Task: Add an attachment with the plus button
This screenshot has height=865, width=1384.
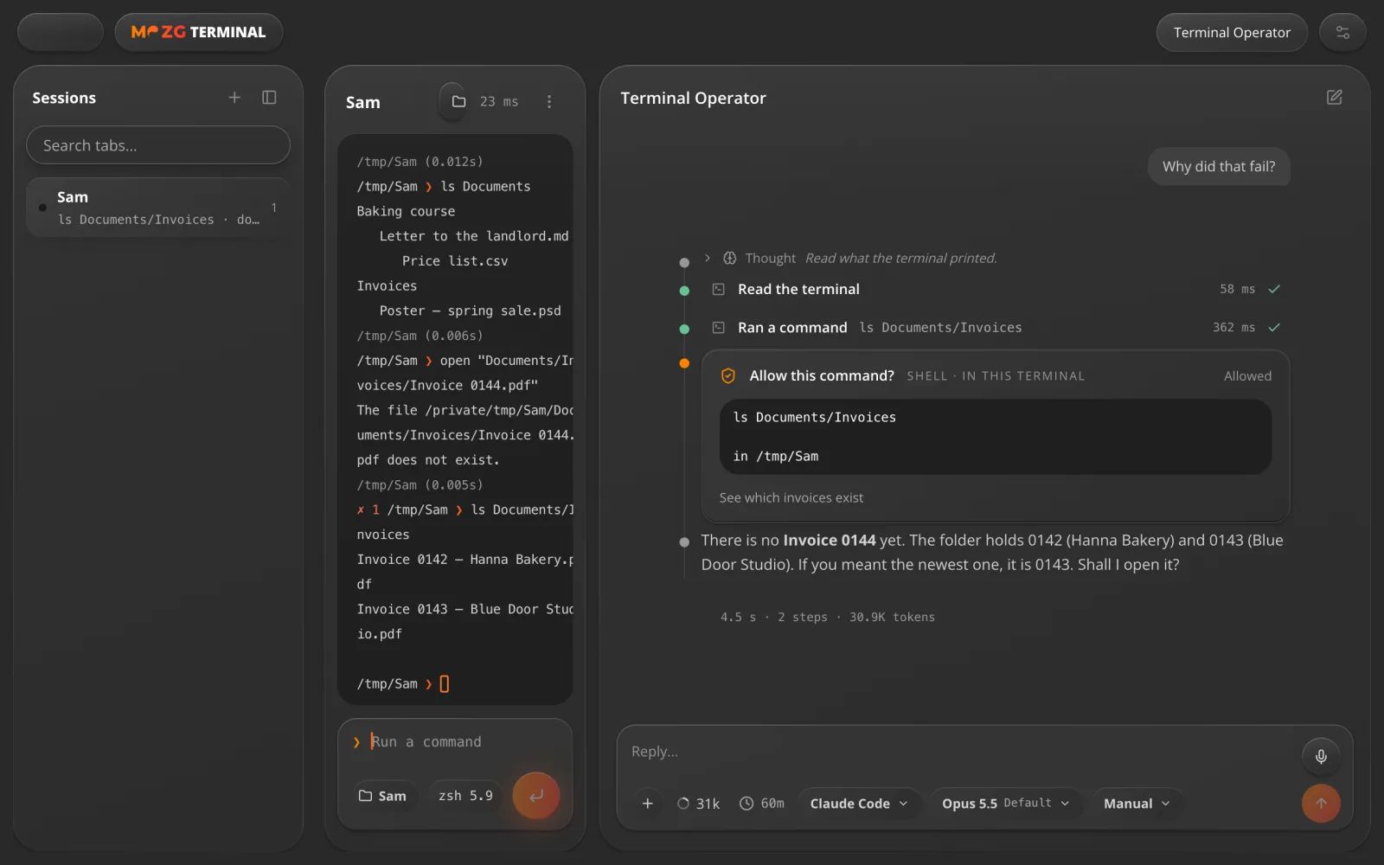Action: (x=647, y=804)
